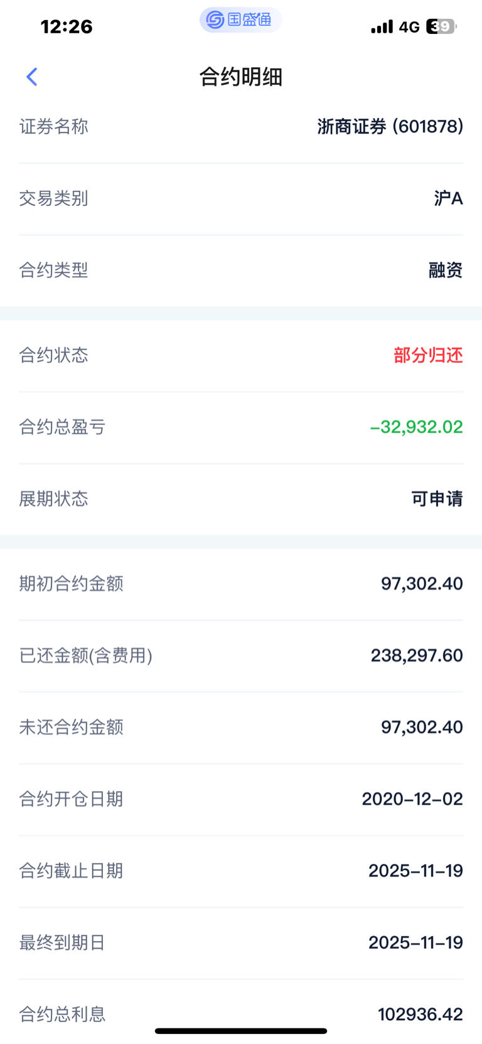The image size is (482, 1044).
Task: Tap the 12:26 clock in status bar
Action: (67, 26)
